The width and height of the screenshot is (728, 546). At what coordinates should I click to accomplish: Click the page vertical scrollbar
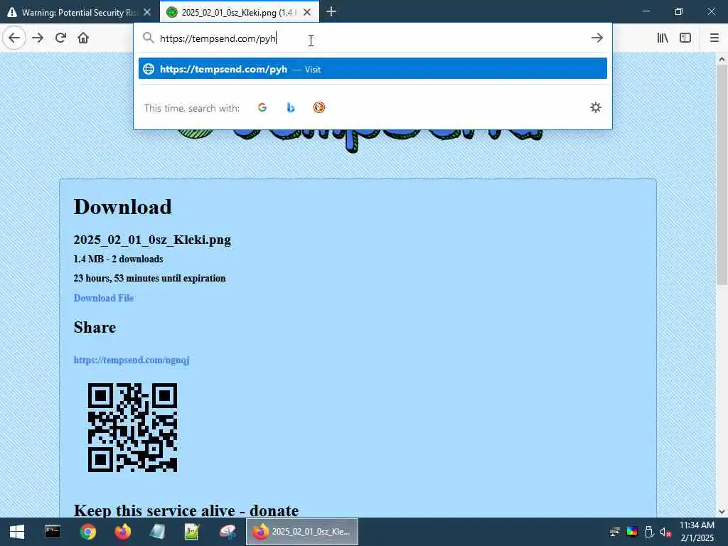point(722,175)
